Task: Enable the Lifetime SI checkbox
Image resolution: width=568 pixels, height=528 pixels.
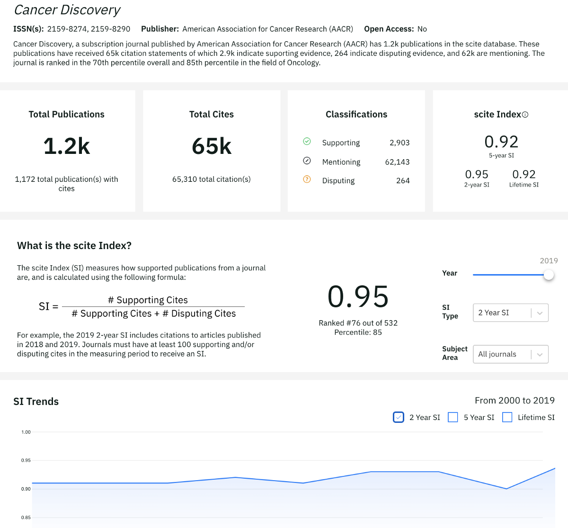Action: tap(507, 417)
